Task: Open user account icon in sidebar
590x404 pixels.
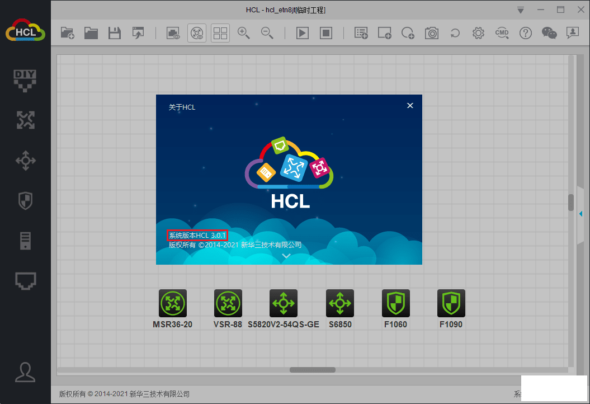Action: click(25, 372)
